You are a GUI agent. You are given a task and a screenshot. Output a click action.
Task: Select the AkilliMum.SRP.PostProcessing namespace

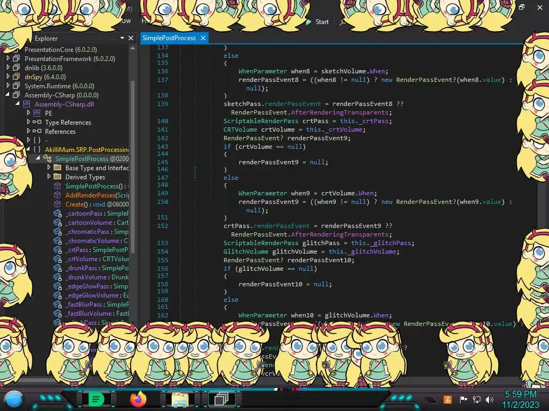(x=86, y=150)
